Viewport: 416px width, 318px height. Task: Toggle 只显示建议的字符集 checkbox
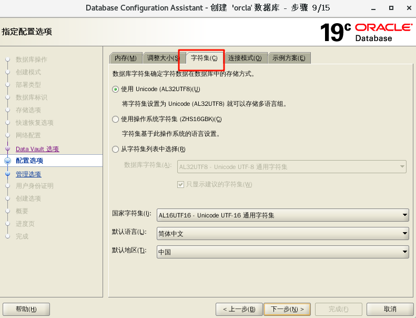tap(180, 184)
